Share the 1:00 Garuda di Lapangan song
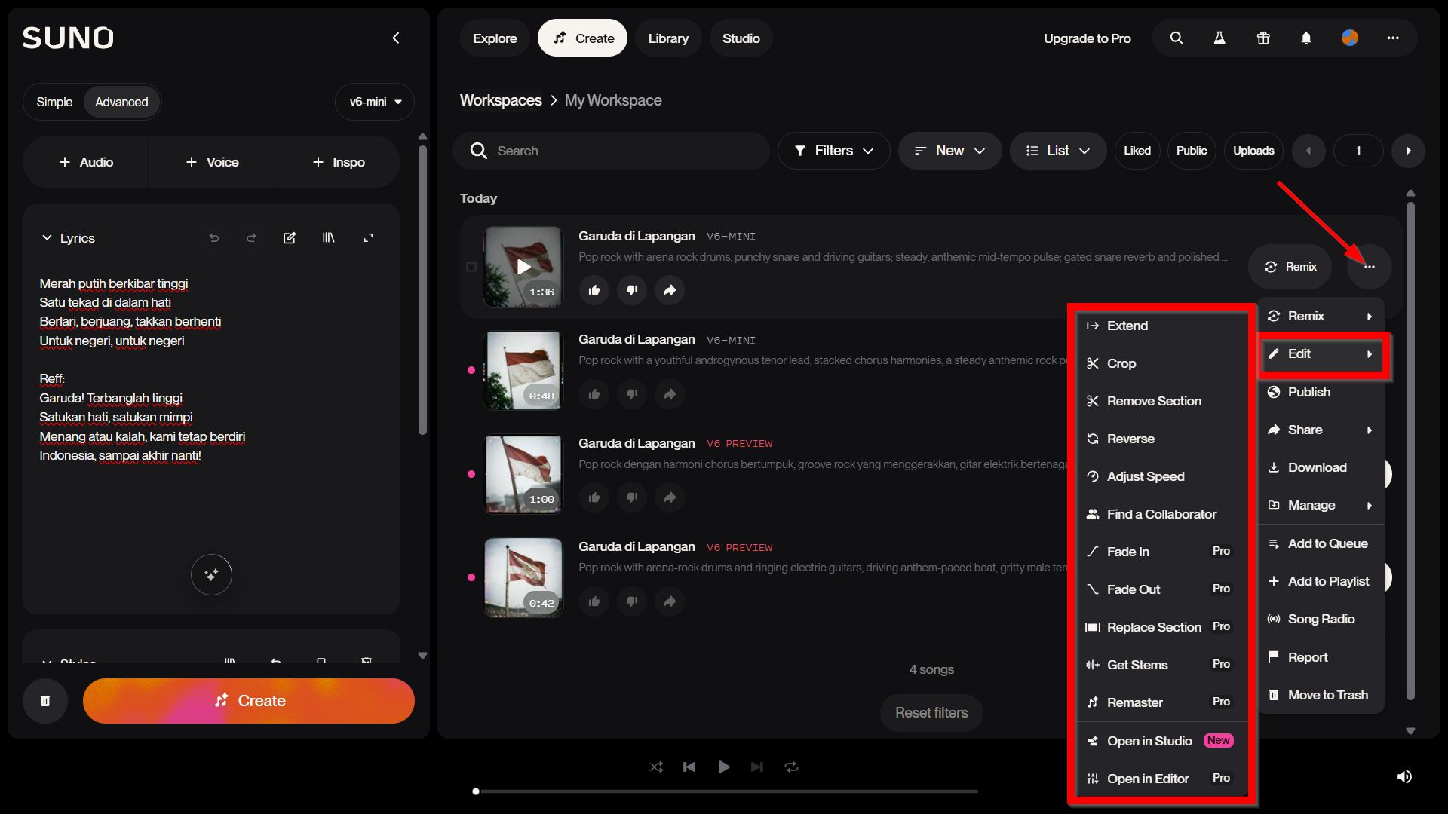The image size is (1448, 814). 670,497
